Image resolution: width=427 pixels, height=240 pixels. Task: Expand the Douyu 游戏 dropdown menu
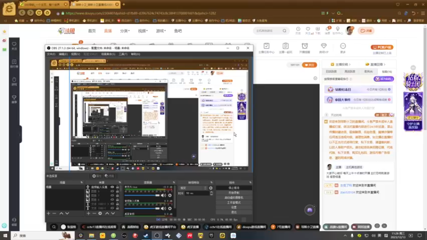click(x=161, y=31)
